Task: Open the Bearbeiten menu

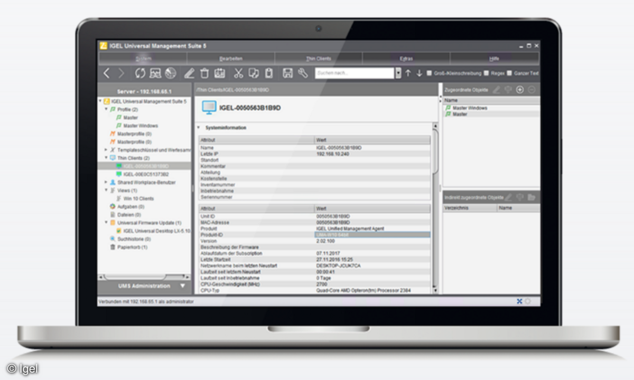Action: (x=231, y=59)
